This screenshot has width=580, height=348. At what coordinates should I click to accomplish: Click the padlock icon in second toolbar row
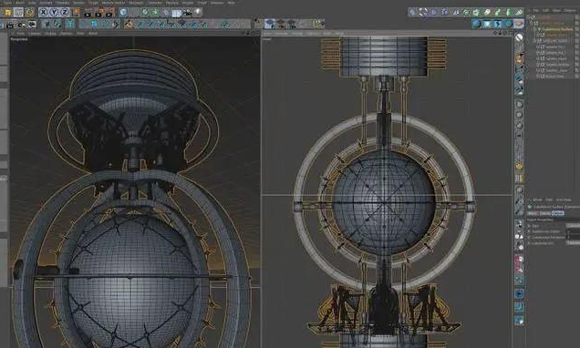[x=10, y=26]
